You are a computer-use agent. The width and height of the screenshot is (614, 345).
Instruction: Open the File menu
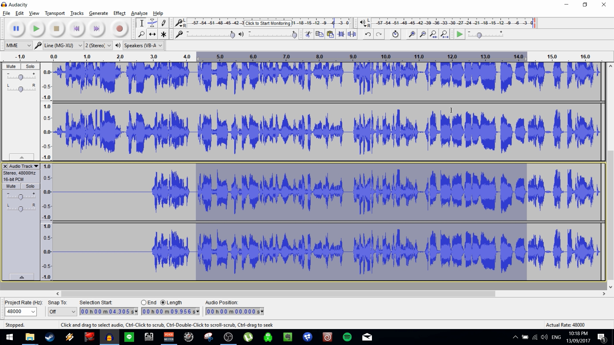coord(6,13)
